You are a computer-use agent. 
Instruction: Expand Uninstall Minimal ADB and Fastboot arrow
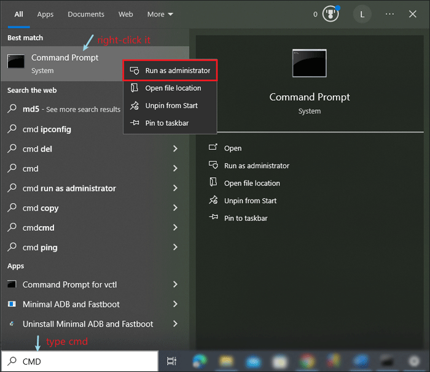tap(175, 324)
